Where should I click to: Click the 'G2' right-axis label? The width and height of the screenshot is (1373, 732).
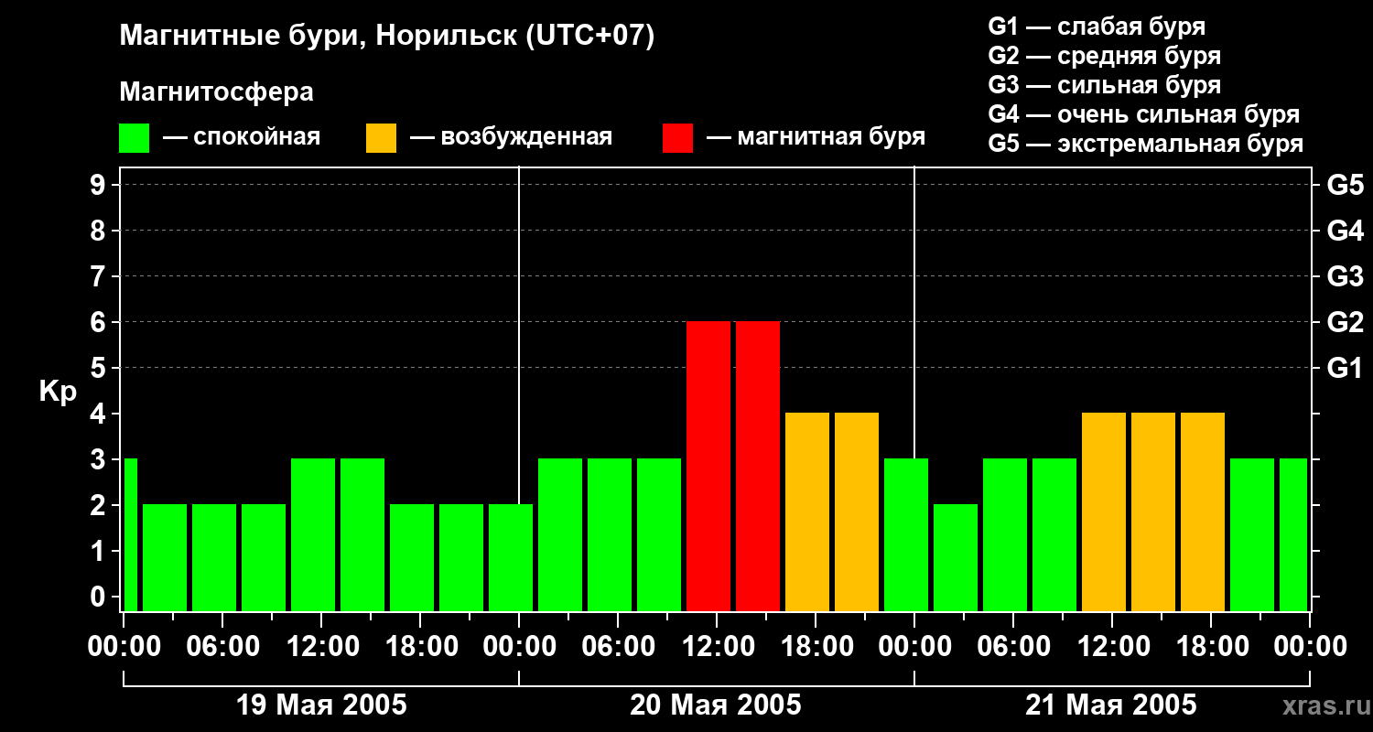(1345, 322)
